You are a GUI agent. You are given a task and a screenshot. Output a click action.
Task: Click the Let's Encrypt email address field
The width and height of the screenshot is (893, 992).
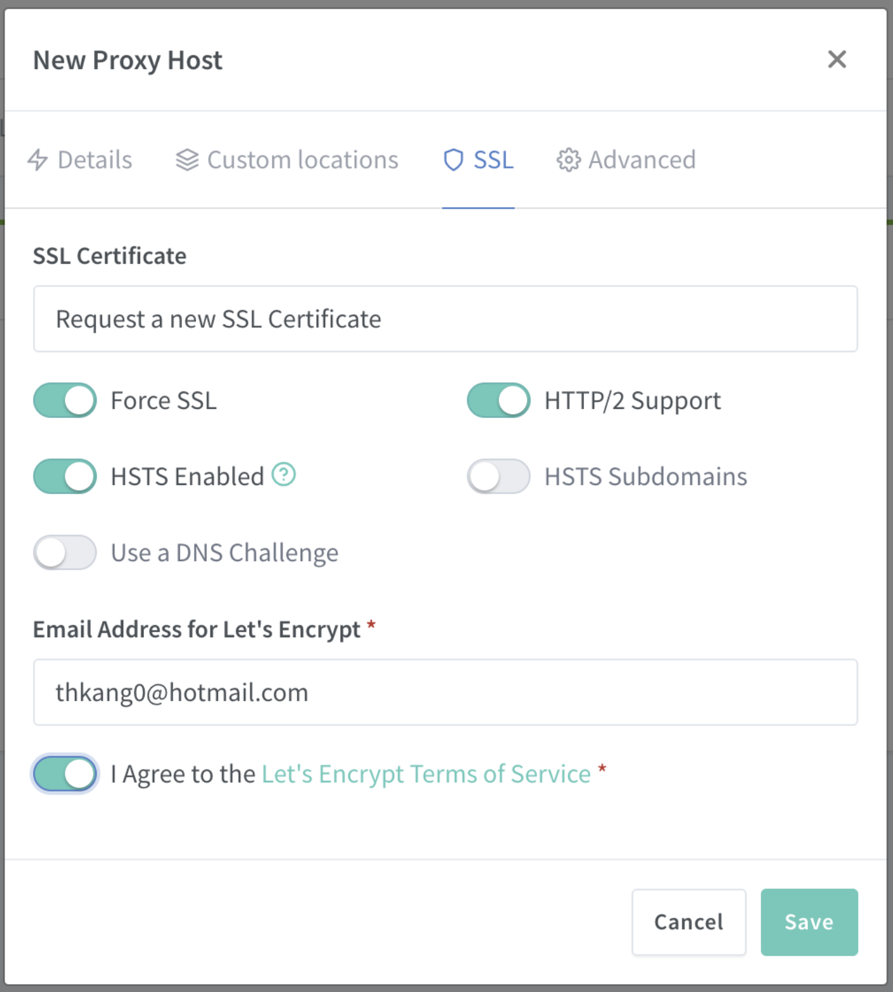pyautogui.click(x=445, y=692)
